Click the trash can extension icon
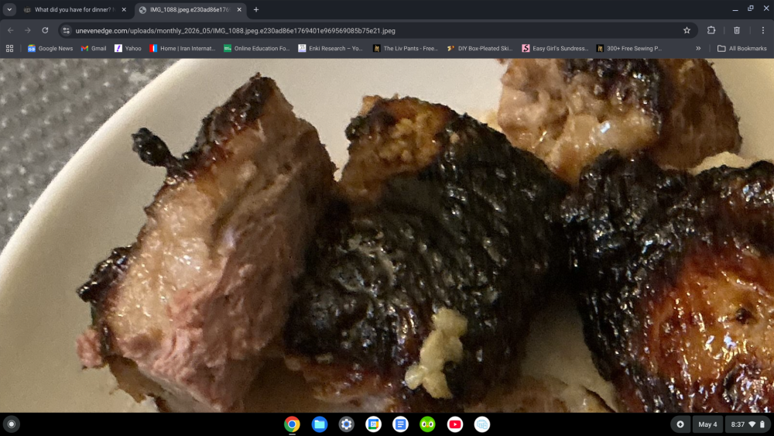 coord(737,31)
